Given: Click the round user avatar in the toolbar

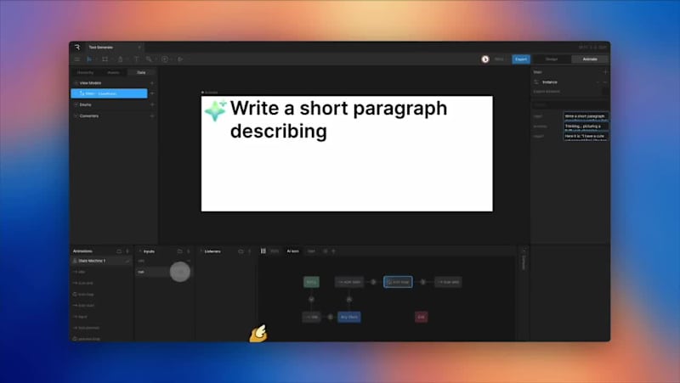Looking at the screenshot, I should (485, 59).
